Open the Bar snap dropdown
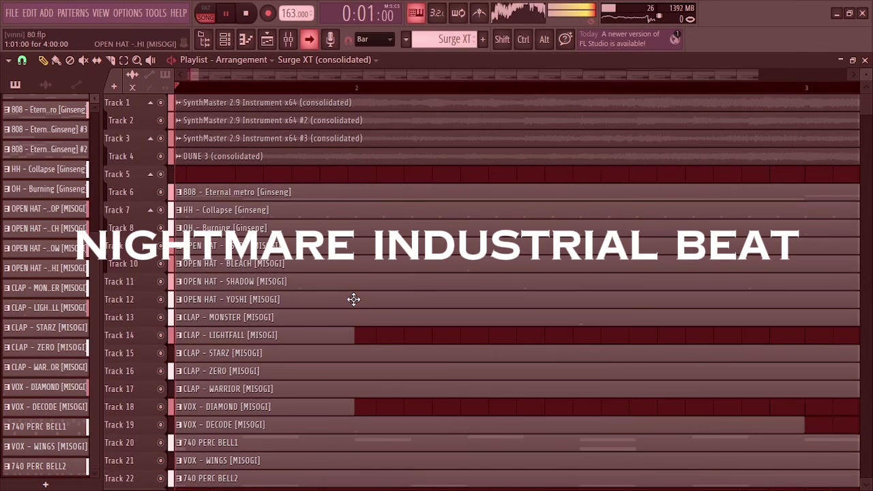This screenshot has height=491, width=873. coord(375,40)
